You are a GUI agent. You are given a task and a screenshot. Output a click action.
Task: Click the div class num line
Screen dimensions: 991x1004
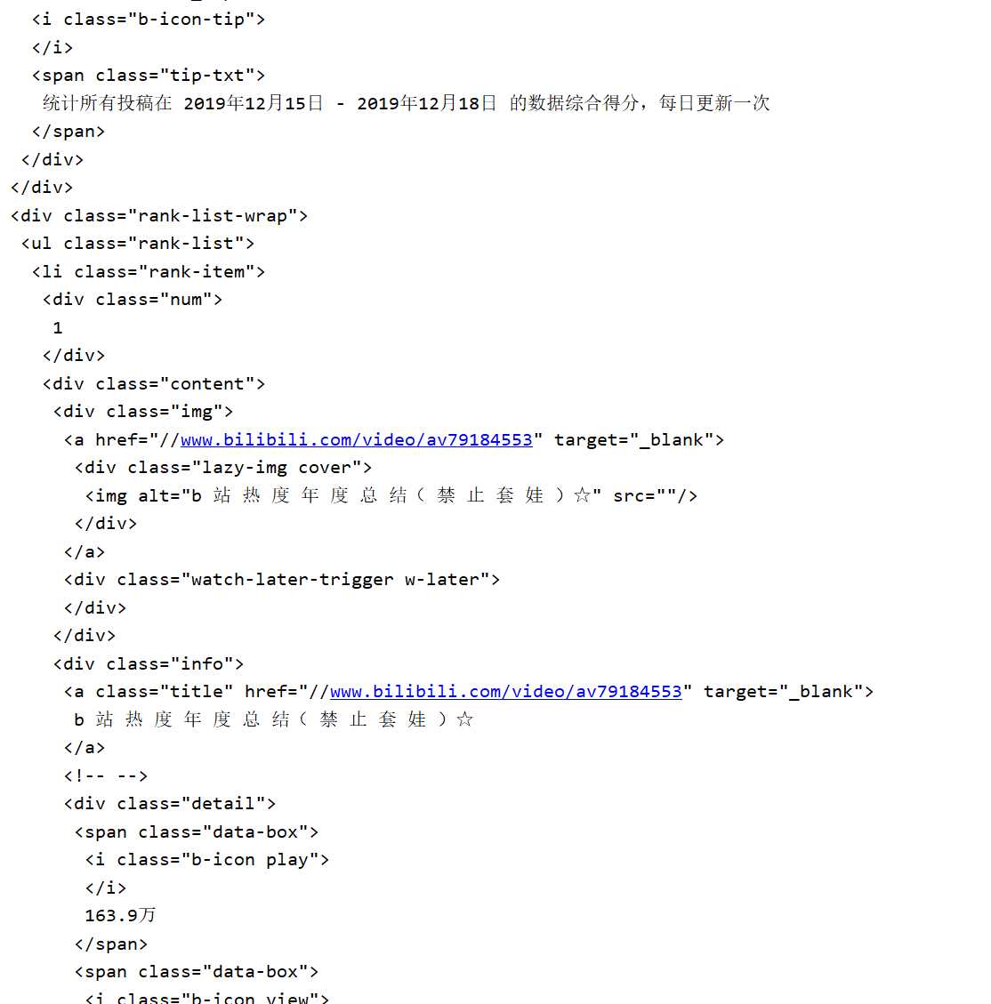point(133,300)
